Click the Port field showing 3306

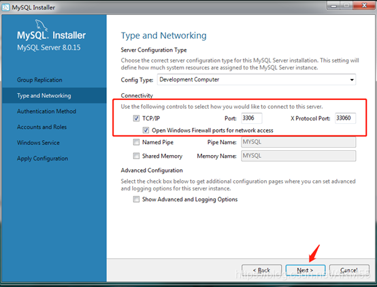coord(252,118)
